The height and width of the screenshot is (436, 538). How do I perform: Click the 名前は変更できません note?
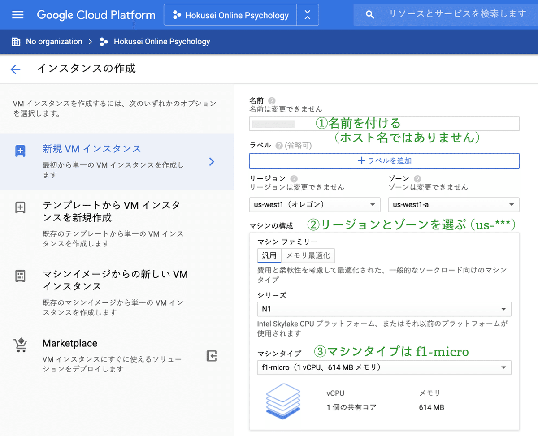click(x=286, y=109)
